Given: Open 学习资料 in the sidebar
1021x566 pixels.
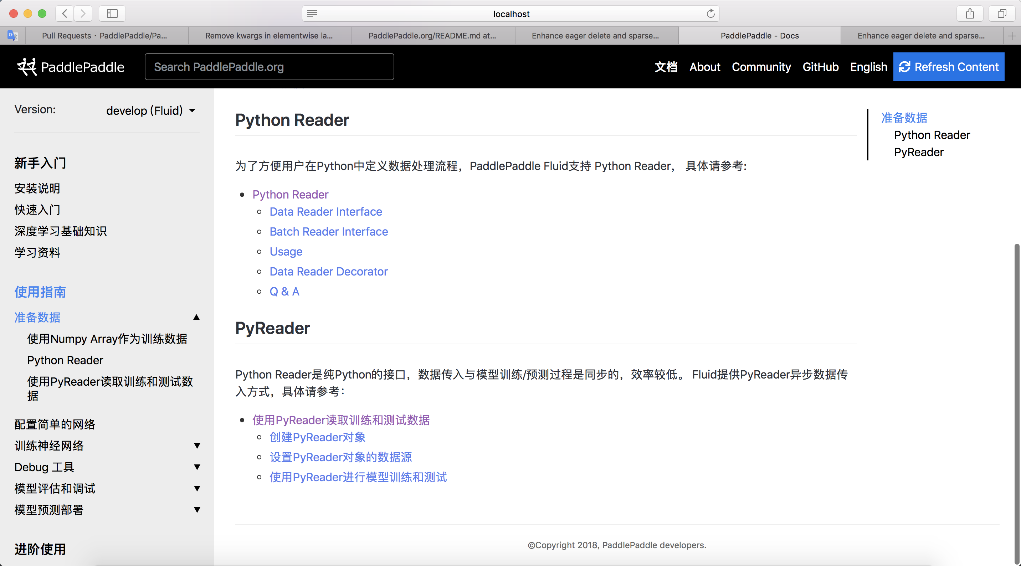Looking at the screenshot, I should [x=37, y=252].
